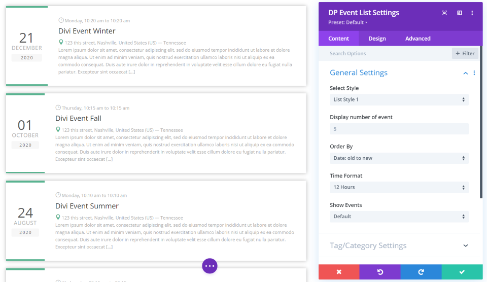Click the purple ellipsis builder button
The image size is (487, 282).
[210, 266]
